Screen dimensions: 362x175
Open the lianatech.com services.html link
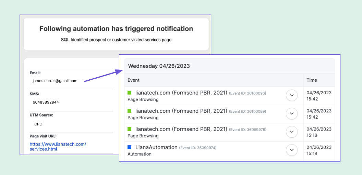tap(58, 147)
